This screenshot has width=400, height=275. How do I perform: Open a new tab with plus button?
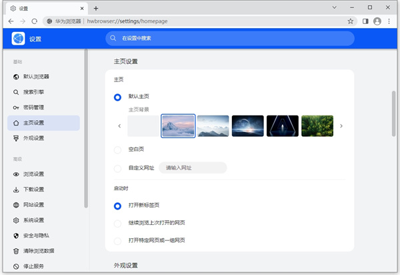tap(95, 9)
